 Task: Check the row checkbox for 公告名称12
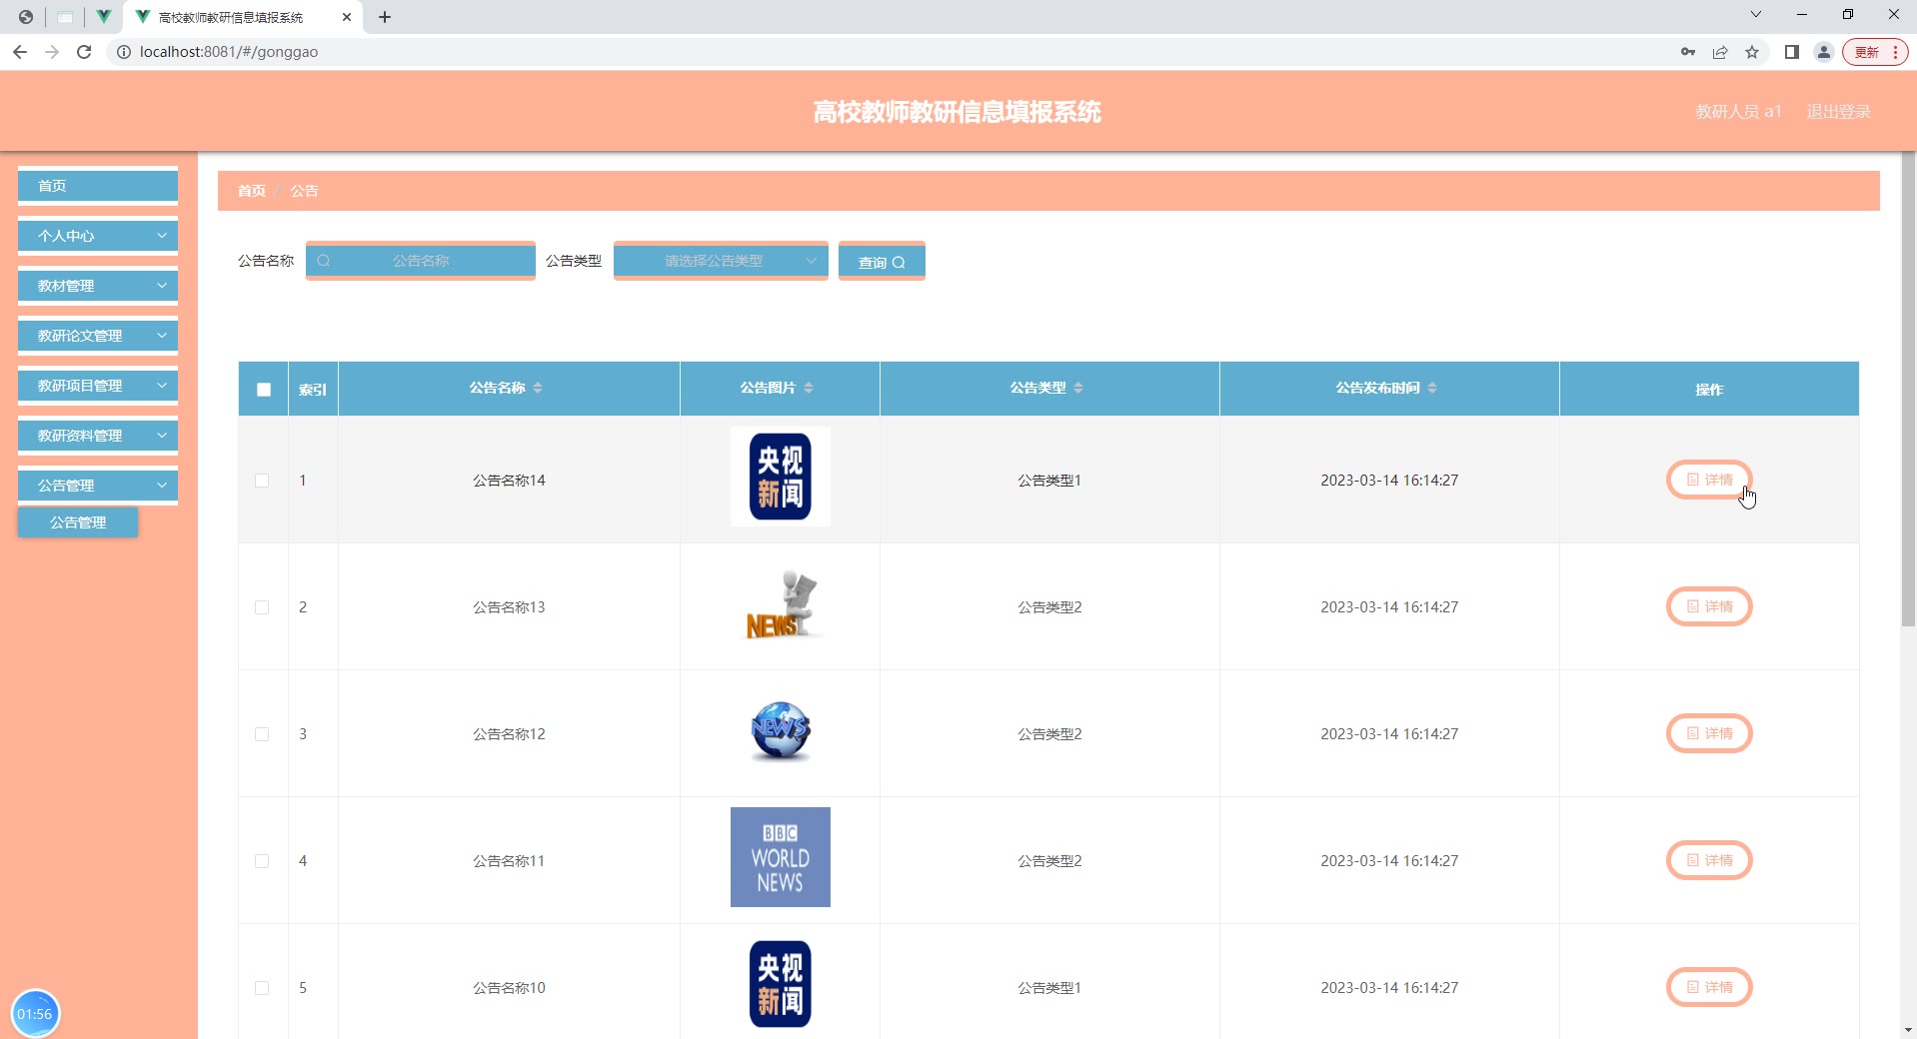(x=262, y=734)
